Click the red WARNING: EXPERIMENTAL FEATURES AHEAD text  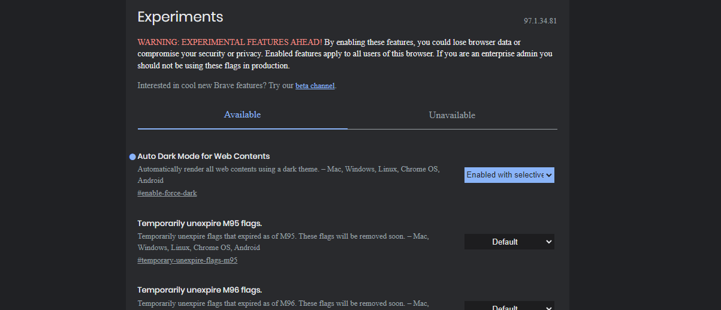pos(230,42)
